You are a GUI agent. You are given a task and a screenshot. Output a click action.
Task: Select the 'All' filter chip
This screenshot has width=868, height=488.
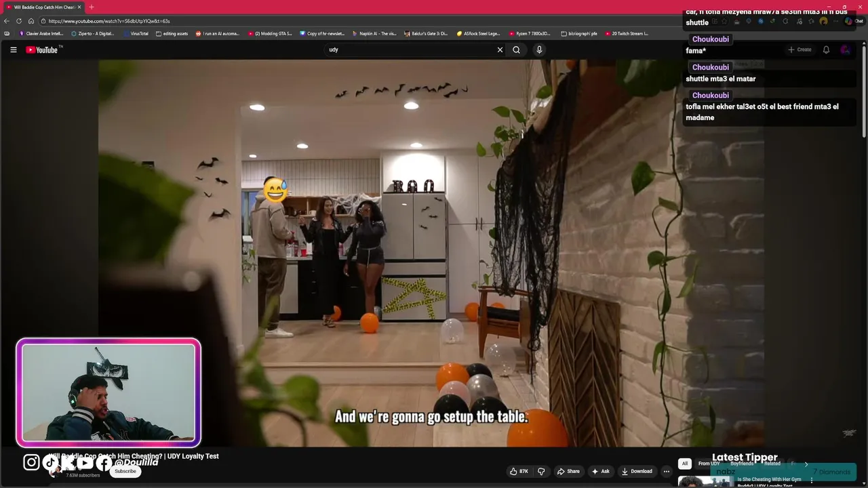coord(685,464)
